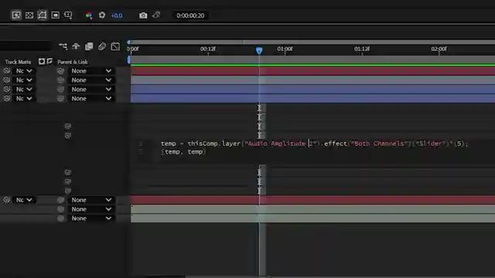Open track matte dropdown on second blue layer row
This screenshot has height=278, width=495.
coord(24,98)
